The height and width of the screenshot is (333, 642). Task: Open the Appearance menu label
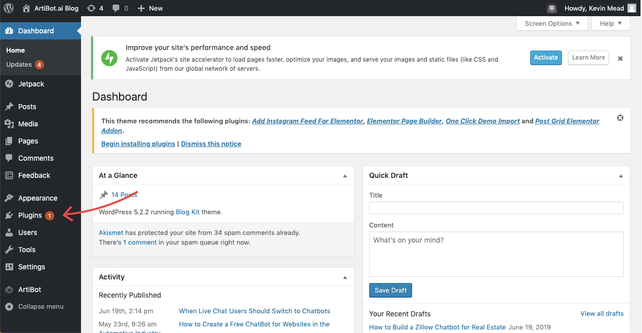(x=38, y=198)
